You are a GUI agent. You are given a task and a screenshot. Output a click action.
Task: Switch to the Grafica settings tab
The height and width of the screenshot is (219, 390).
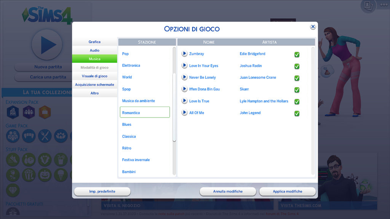tap(94, 42)
